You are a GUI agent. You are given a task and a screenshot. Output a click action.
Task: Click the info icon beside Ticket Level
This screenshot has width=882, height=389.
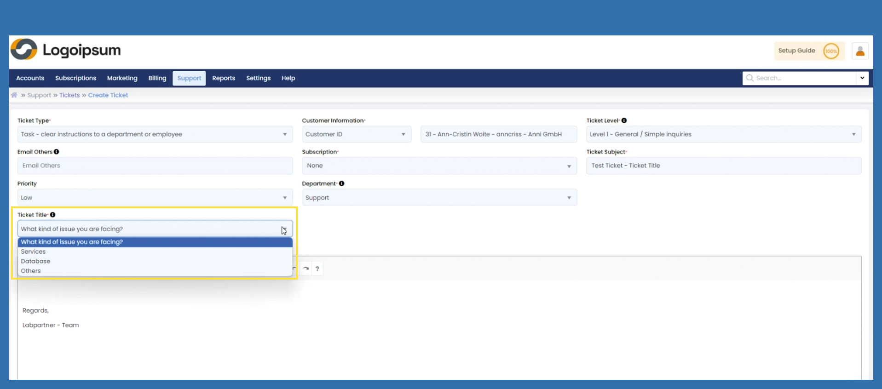pos(624,120)
